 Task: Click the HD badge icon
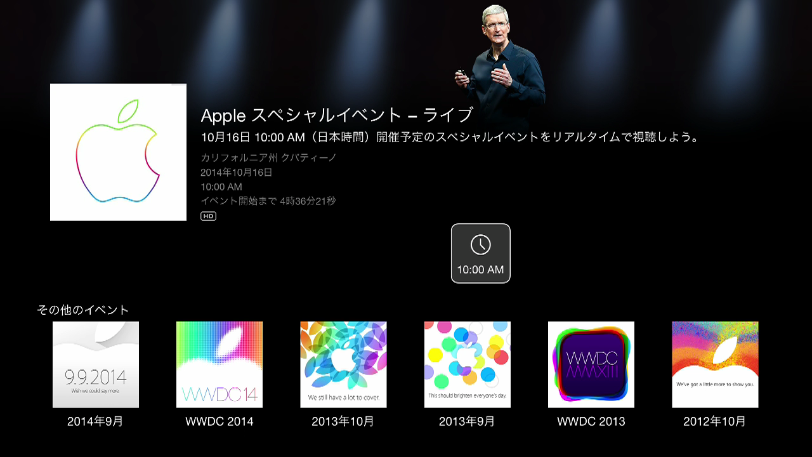pos(208,216)
